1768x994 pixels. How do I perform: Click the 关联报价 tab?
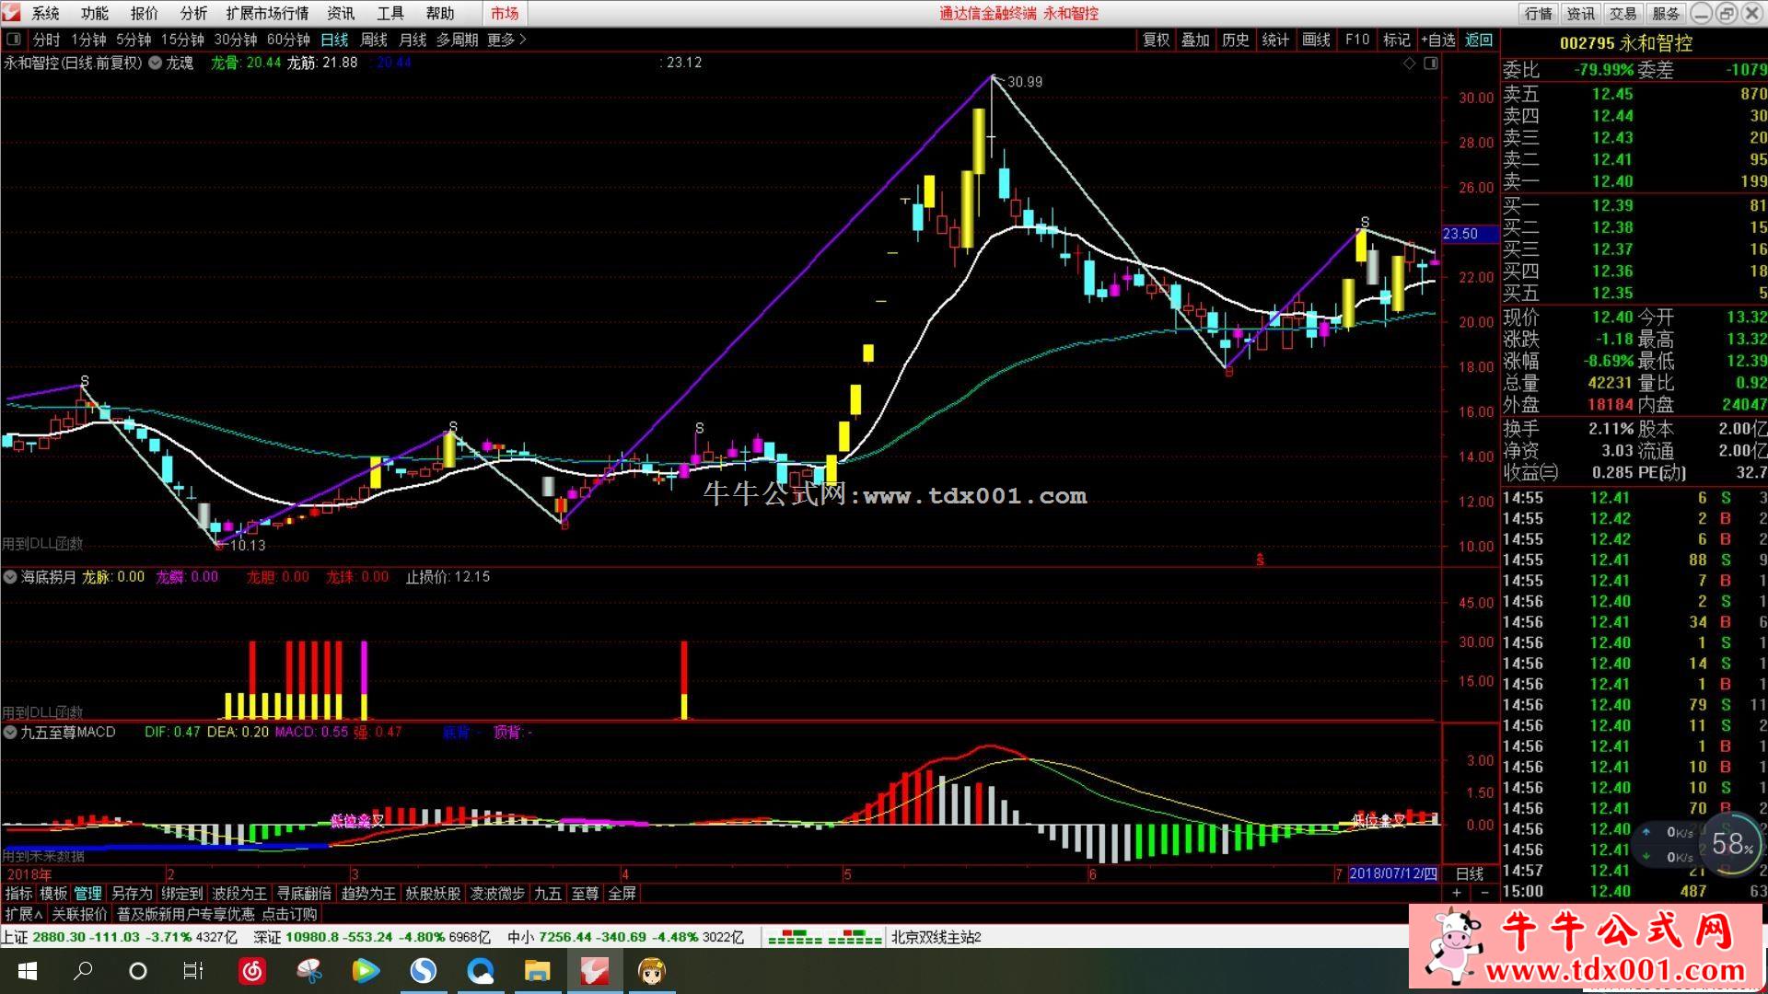80,914
